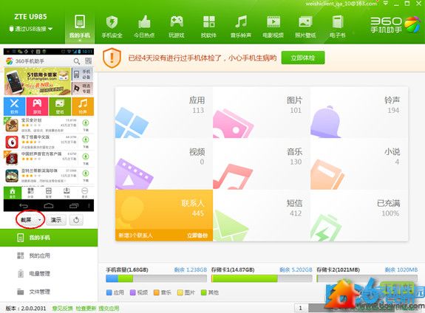Click the 提交应用 link
This screenshot has height=313, width=425.
point(109,309)
